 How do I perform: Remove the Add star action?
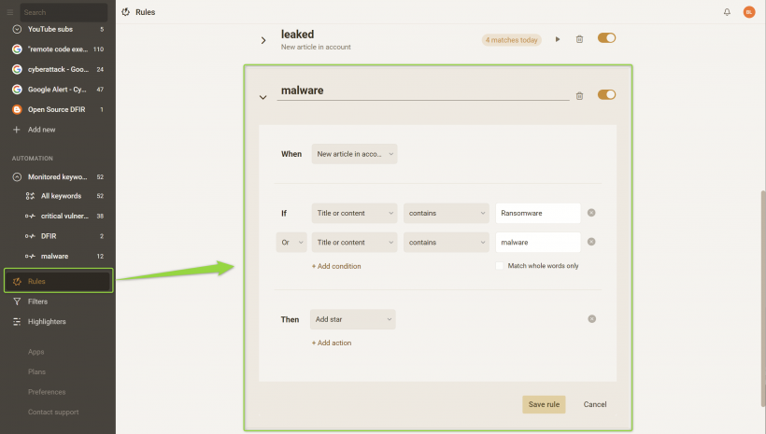coord(591,319)
